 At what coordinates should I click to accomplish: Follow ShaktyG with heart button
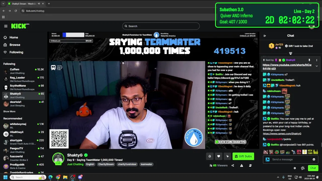[x=219, y=156]
